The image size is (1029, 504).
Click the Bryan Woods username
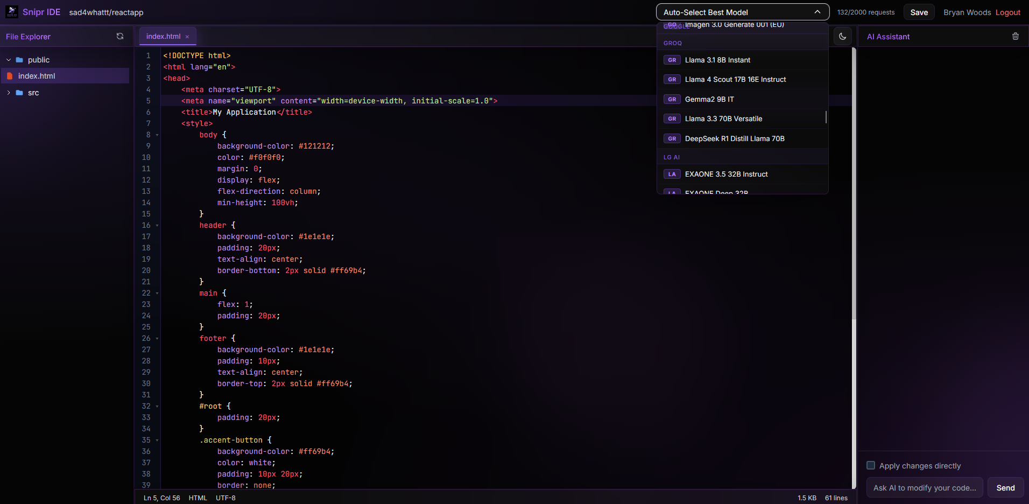coord(967,12)
